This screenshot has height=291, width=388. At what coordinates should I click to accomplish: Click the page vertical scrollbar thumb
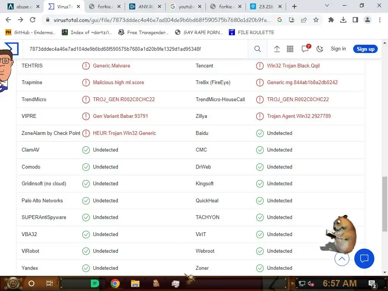tap(384, 204)
